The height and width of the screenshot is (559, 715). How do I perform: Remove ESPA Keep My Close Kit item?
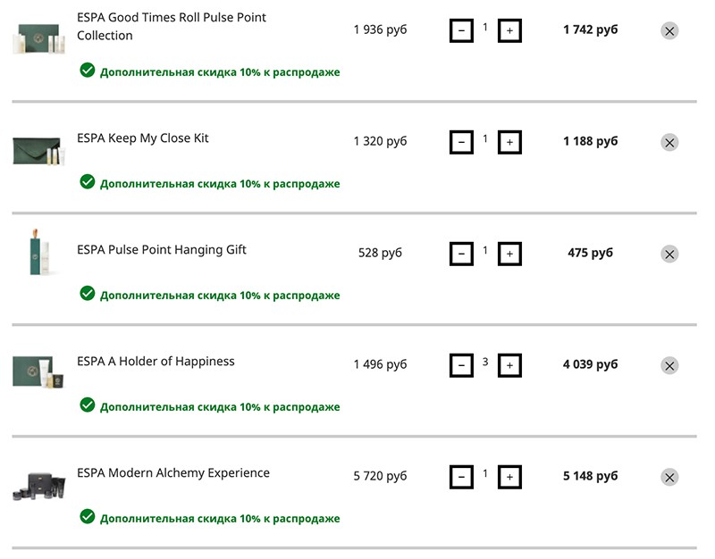pos(669,143)
